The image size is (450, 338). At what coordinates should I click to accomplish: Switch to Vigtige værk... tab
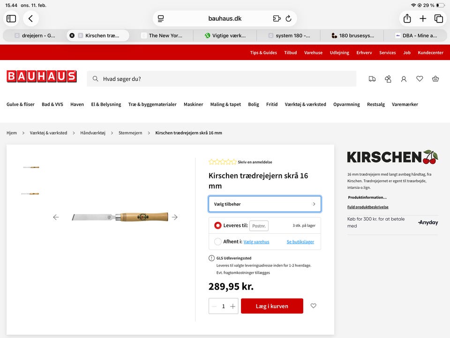(225, 36)
